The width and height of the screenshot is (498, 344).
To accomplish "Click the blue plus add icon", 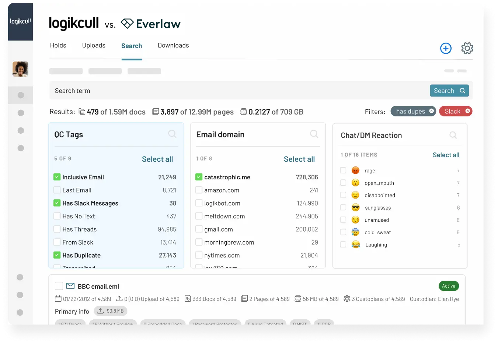I will point(446,48).
